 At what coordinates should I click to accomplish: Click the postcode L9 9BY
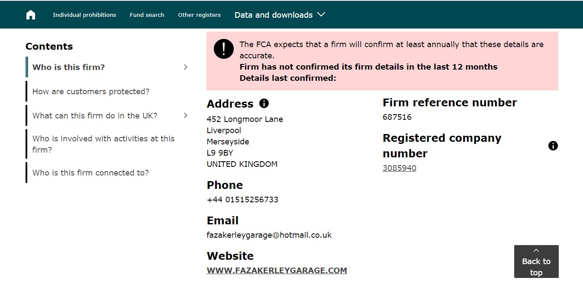pos(220,153)
